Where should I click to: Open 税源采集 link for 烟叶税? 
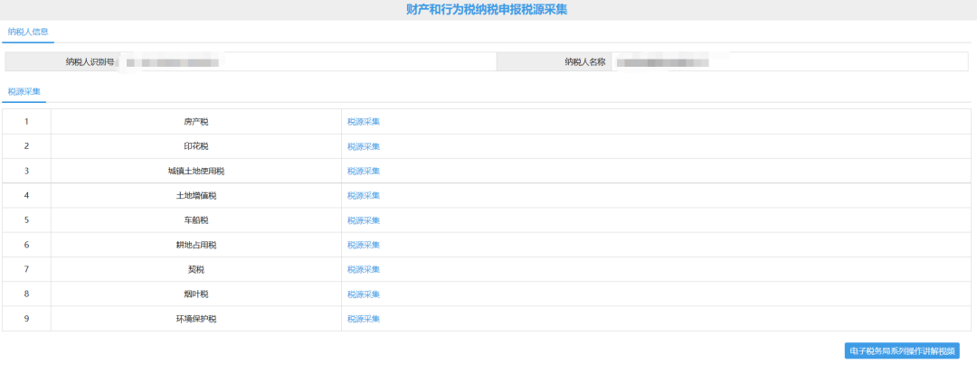(363, 294)
